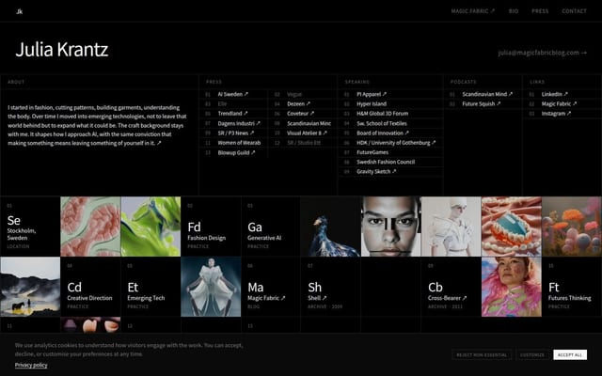602x376 pixels.
Task: Open the Gravity Sketch link
Action: pos(376,171)
